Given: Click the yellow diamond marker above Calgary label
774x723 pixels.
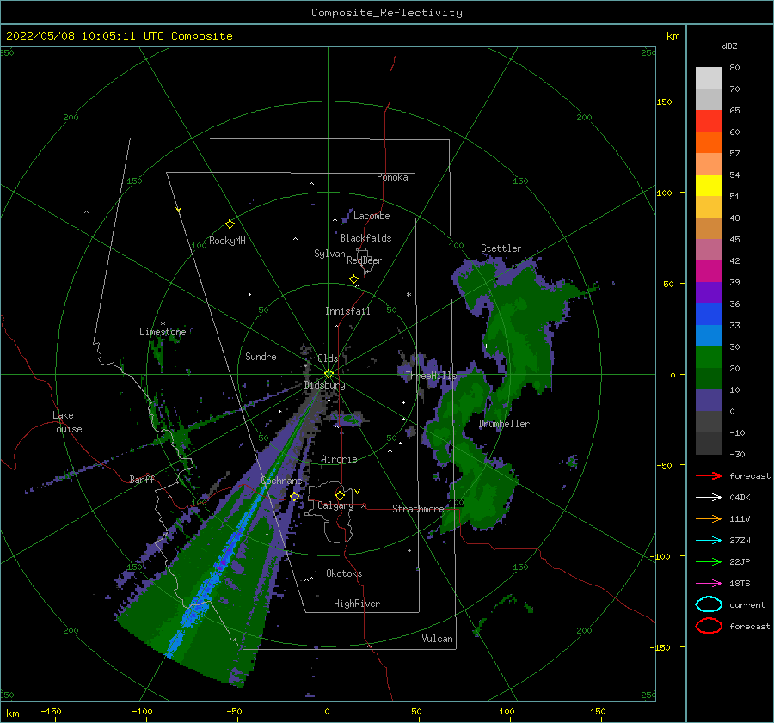Looking at the screenshot, I should pyautogui.click(x=340, y=495).
